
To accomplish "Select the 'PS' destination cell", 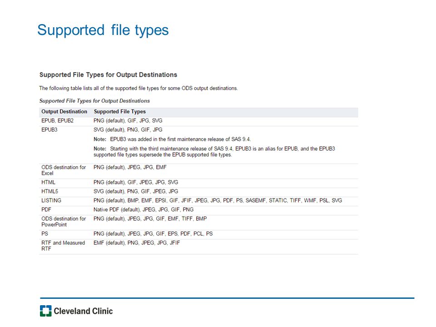I will 45,234.
